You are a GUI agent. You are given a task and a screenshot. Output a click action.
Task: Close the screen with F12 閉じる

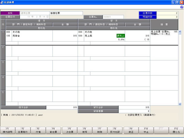176,130
